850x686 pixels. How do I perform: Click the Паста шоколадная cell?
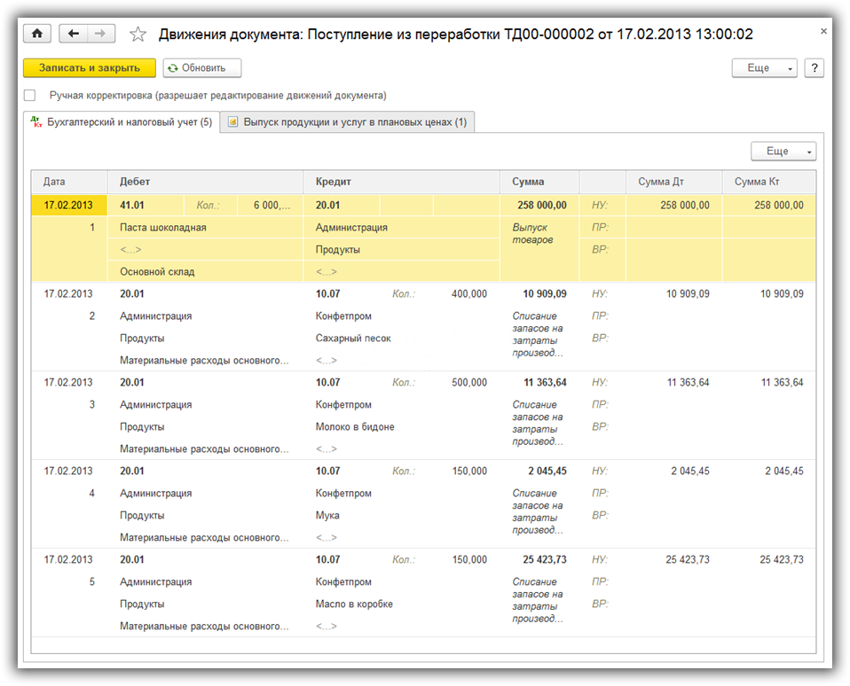(163, 228)
